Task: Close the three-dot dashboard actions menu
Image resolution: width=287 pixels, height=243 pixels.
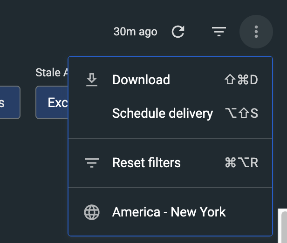Action: [x=256, y=32]
